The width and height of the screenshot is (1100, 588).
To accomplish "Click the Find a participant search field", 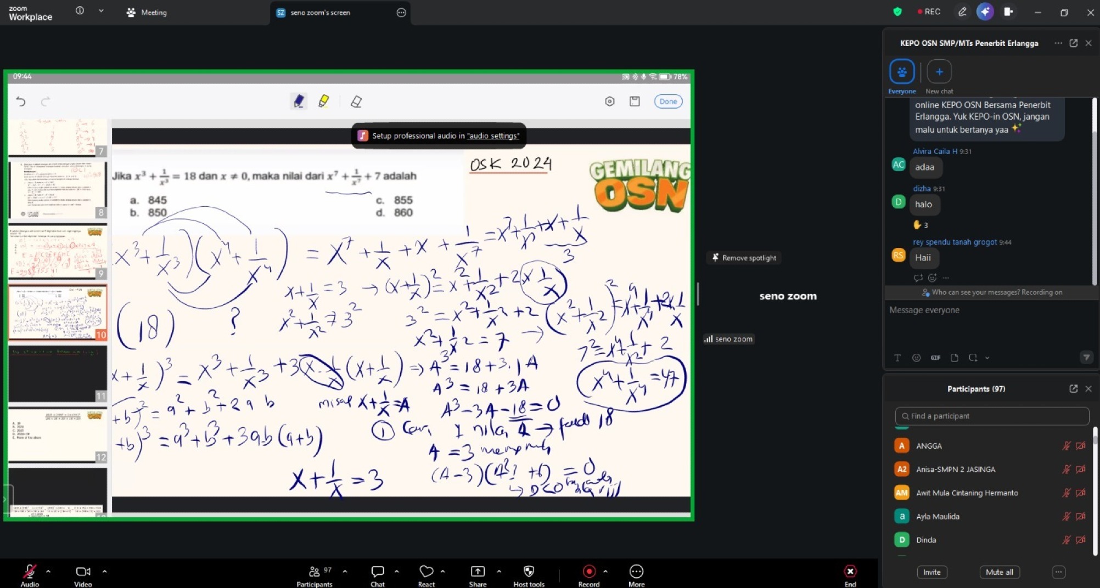I will point(992,416).
